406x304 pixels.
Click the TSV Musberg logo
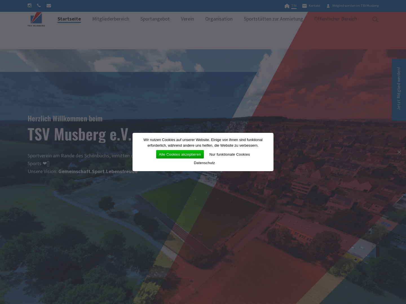click(36, 19)
